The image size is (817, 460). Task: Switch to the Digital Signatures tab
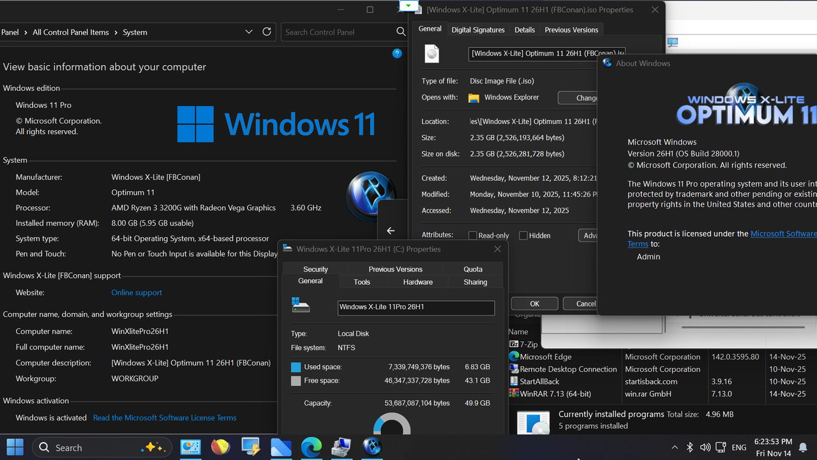pyautogui.click(x=477, y=29)
